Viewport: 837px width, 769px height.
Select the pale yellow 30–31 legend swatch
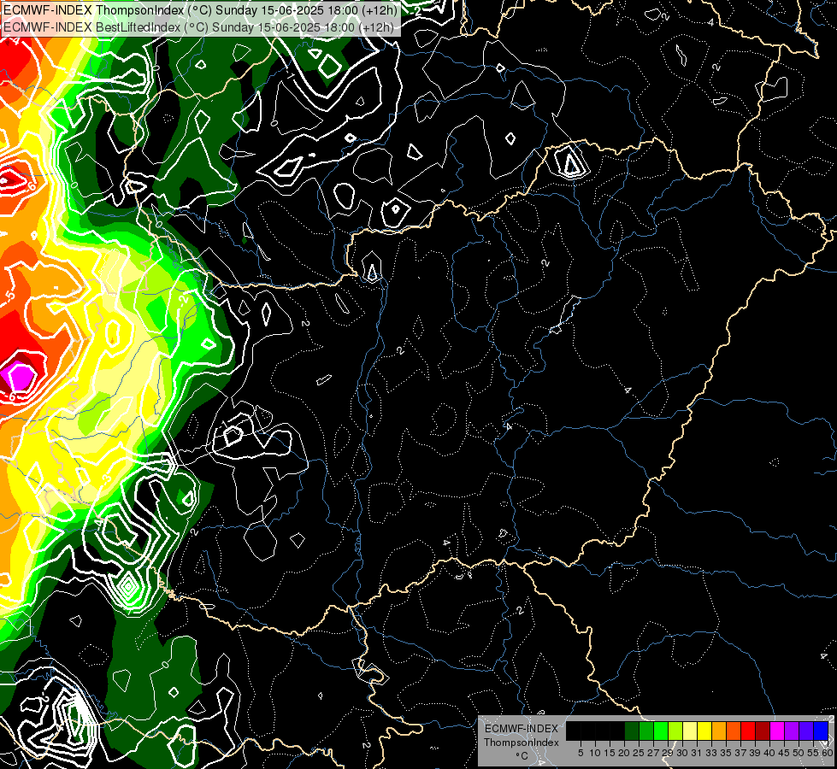[x=690, y=731]
